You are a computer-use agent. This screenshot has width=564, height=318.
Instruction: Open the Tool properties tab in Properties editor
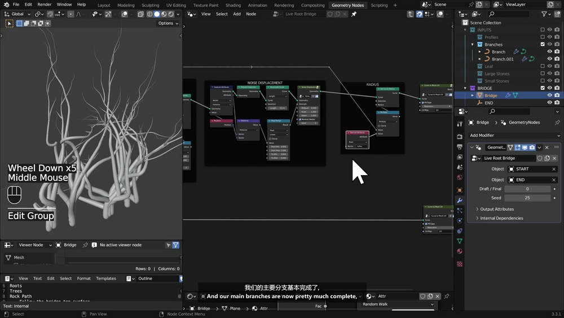tap(459, 124)
